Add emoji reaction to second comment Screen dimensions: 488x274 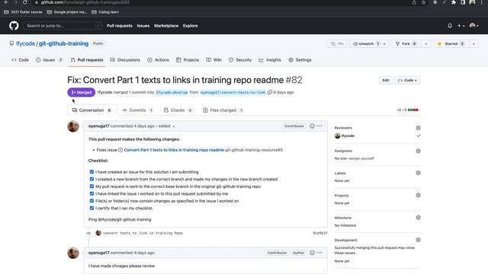312,253
